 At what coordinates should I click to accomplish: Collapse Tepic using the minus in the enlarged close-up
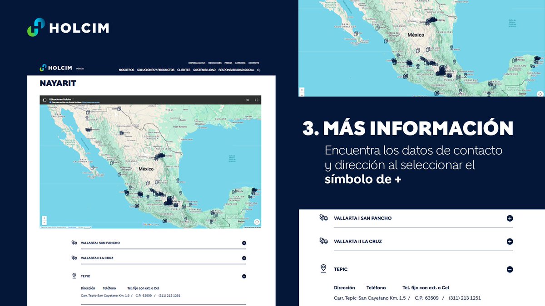point(510,269)
